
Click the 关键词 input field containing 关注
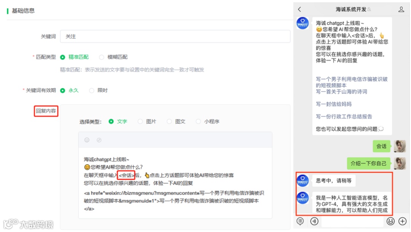(x=175, y=37)
